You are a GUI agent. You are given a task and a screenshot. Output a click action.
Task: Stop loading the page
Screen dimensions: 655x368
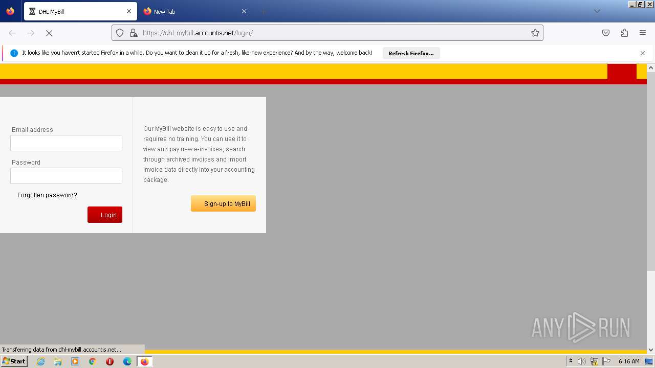click(x=49, y=33)
